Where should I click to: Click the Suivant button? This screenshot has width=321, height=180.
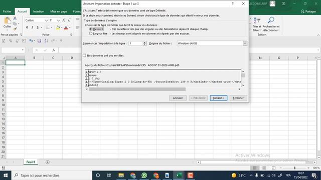(x=219, y=98)
